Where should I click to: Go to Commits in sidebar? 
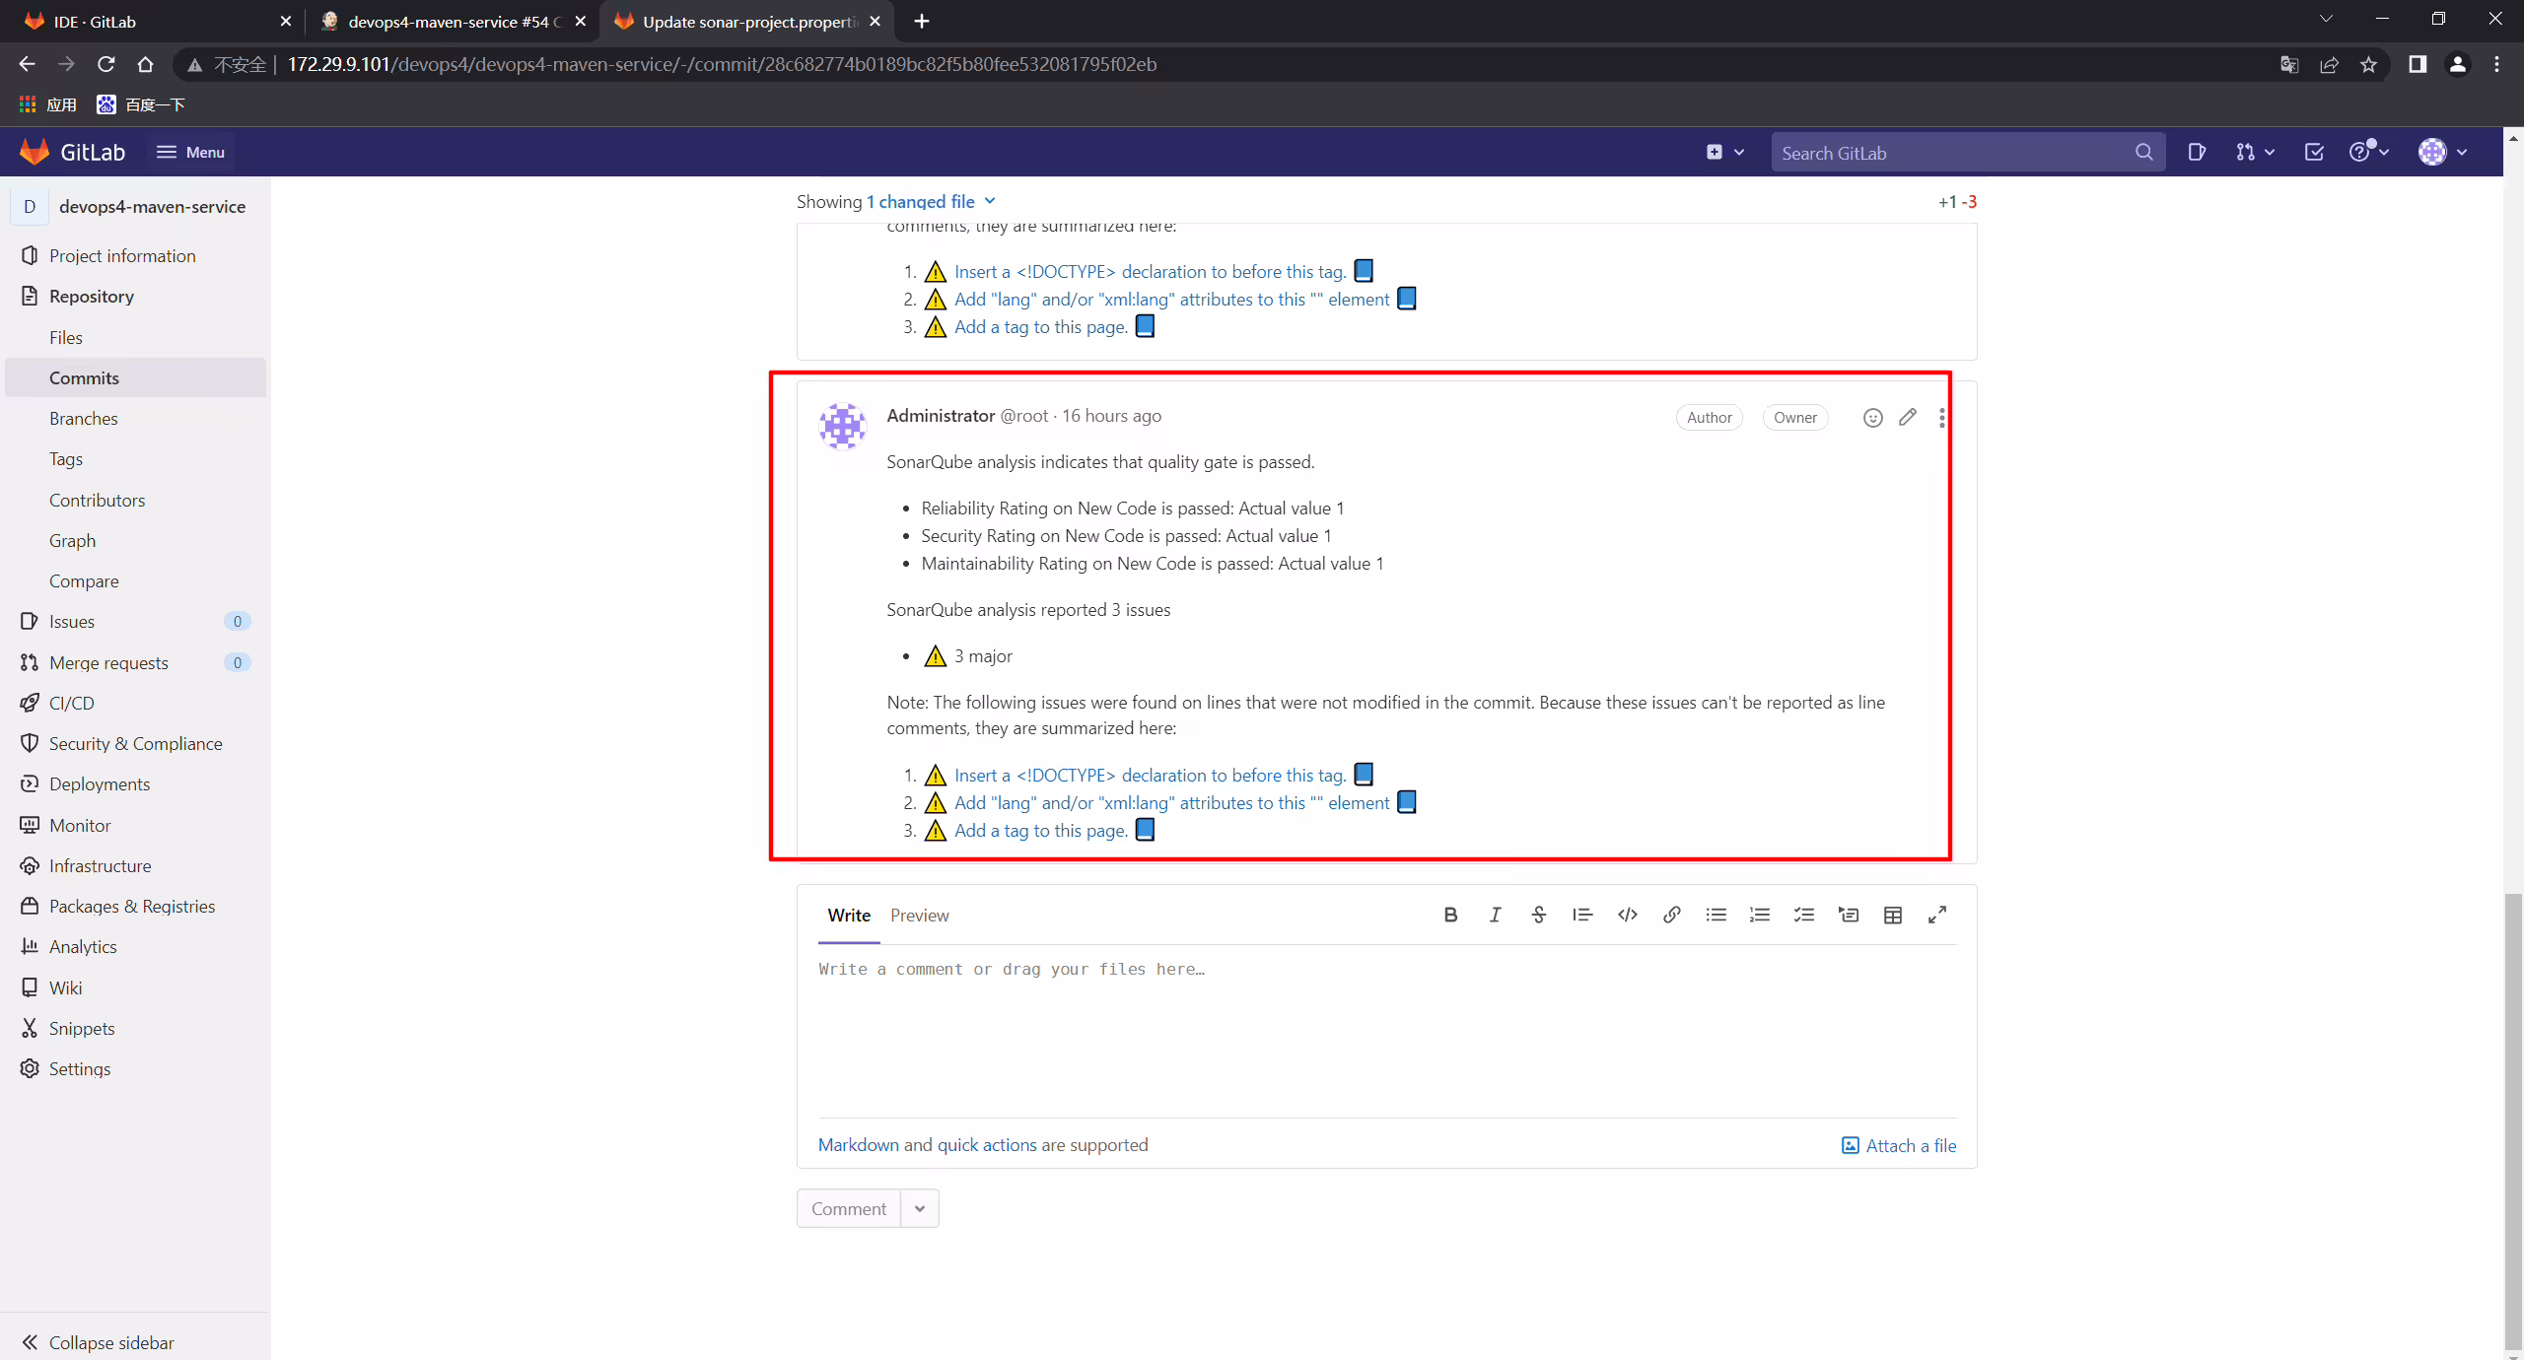[x=135, y=377]
